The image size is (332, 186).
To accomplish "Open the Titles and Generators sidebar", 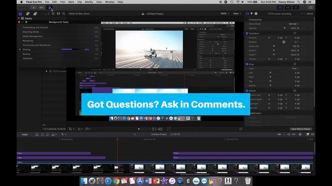I will [35, 14].
